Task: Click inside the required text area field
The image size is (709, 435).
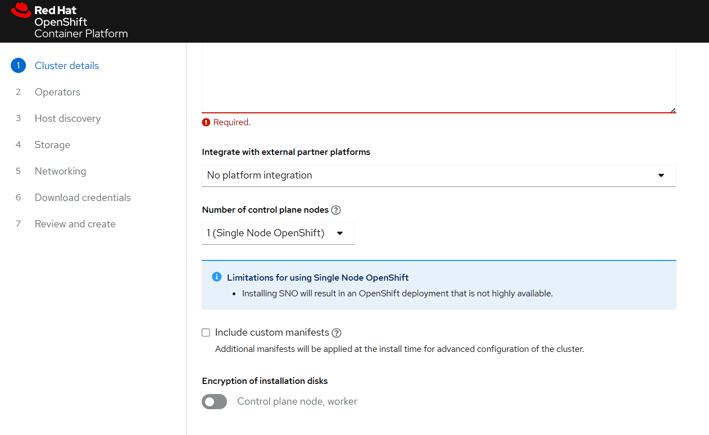Action: coord(438,79)
